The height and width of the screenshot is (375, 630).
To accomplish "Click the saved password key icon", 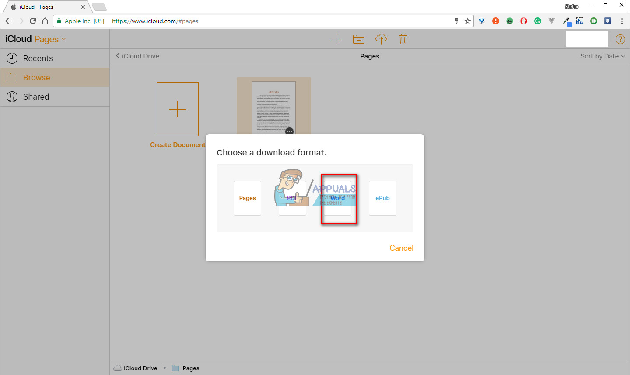I will click(457, 21).
